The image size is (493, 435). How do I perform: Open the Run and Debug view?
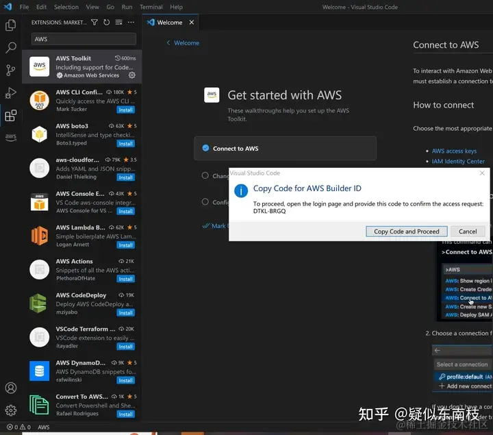pyautogui.click(x=11, y=92)
